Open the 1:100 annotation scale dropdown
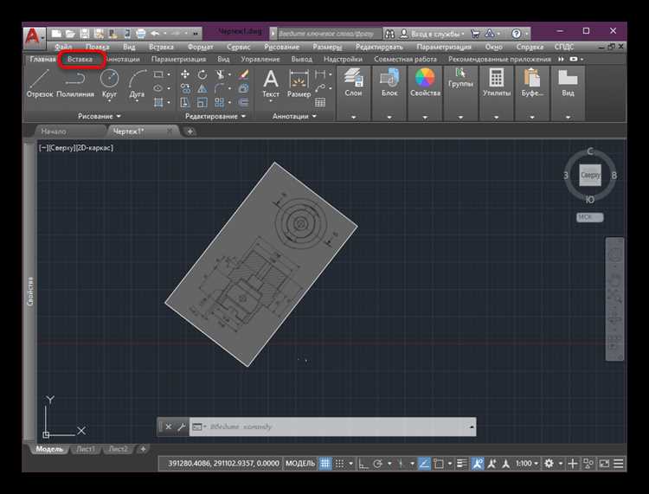649x494 pixels. click(527, 464)
